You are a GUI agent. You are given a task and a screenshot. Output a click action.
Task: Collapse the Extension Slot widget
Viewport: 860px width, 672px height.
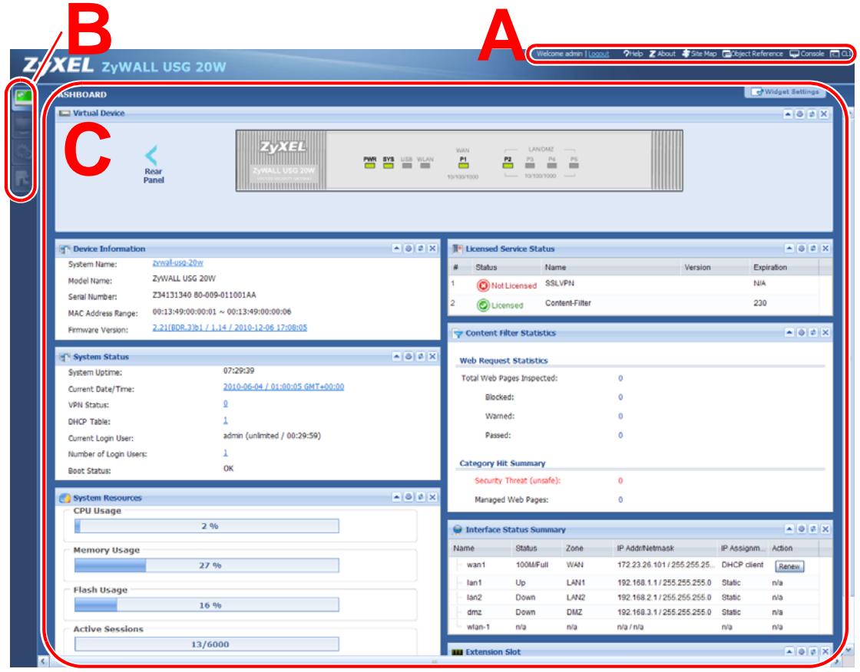click(789, 652)
